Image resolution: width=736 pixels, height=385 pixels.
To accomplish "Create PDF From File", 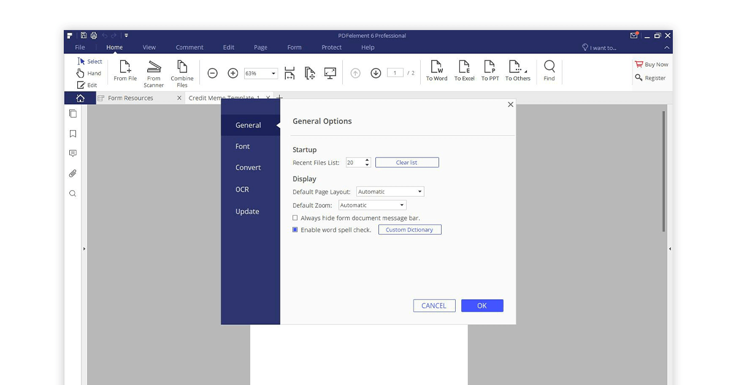I will (125, 71).
